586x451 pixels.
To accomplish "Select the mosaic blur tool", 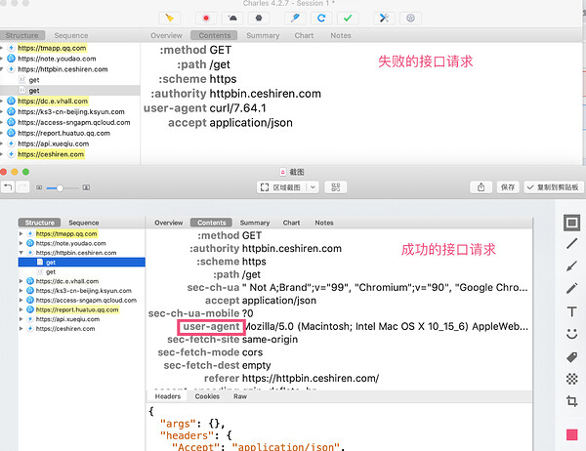I will pyautogui.click(x=571, y=379).
